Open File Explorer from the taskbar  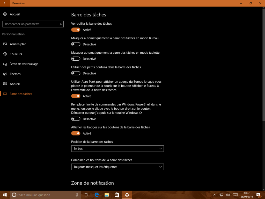(x=107, y=195)
